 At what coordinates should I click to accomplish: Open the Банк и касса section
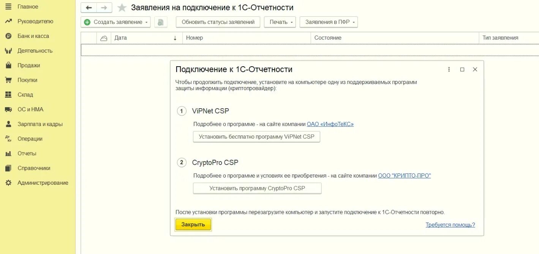click(33, 36)
